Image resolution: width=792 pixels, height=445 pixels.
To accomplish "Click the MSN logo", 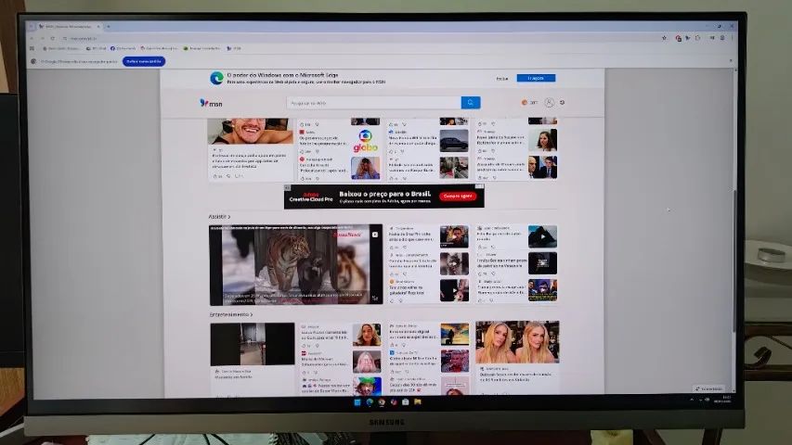I will click(211, 103).
